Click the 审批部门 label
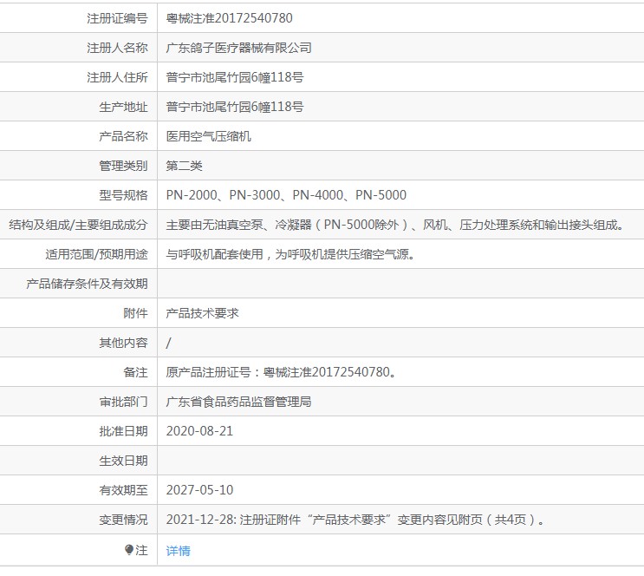The height and width of the screenshot is (576, 644). point(123,402)
